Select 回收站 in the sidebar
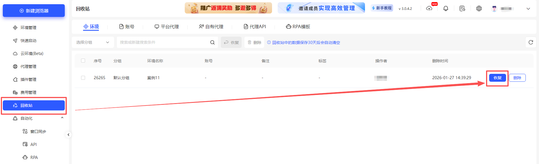Screen dimensions: 539x164 coord(34,105)
